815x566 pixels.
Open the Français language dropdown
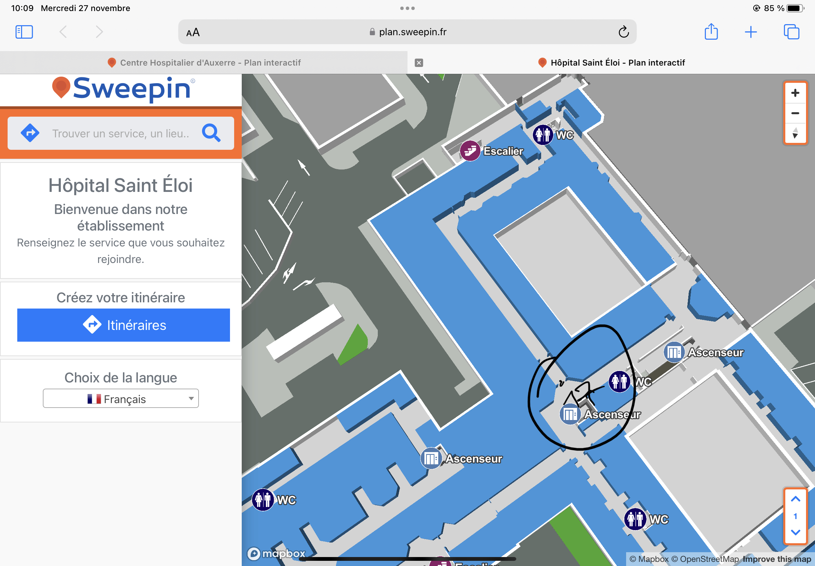(121, 399)
